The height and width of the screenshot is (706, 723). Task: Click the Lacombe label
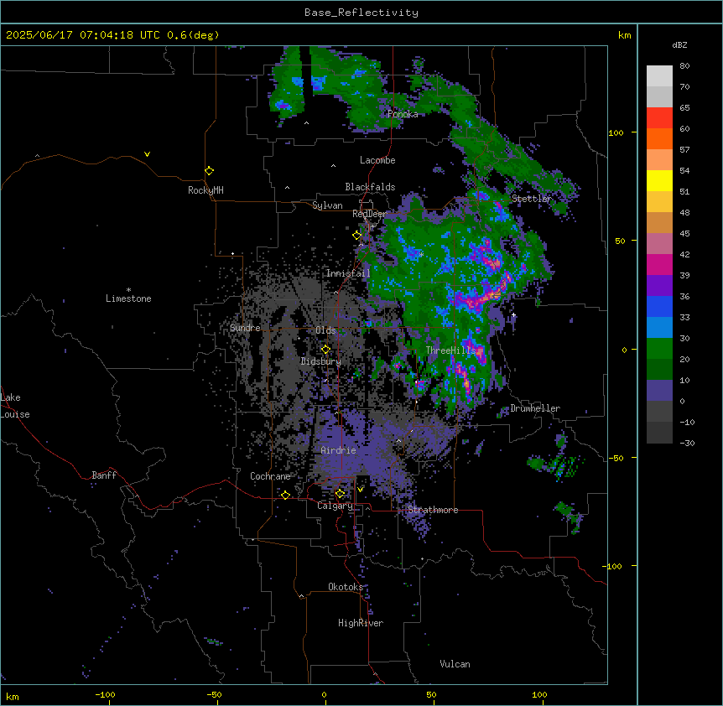[377, 160]
